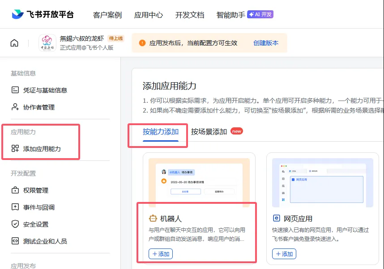Open 协作者管理 in sidebar
The width and height of the screenshot is (384, 269).
[39, 107]
